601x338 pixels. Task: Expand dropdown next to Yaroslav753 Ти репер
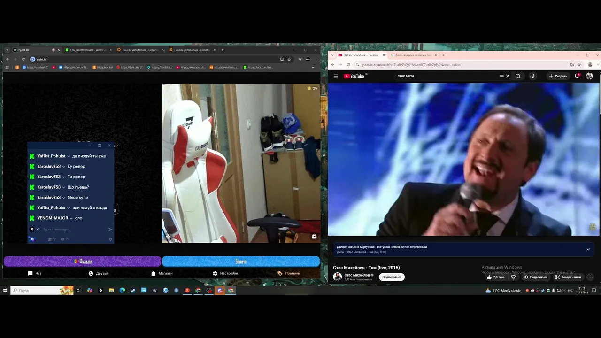coord(64,177)
